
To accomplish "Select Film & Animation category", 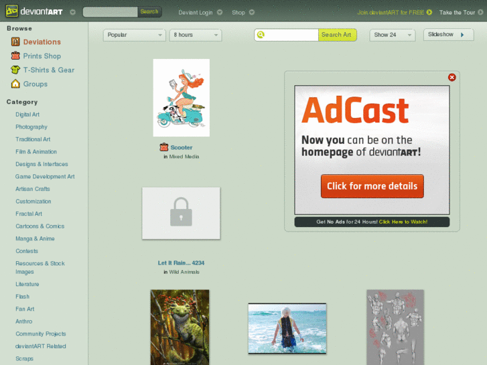I will pyautogui.click(x=36, y=151).
